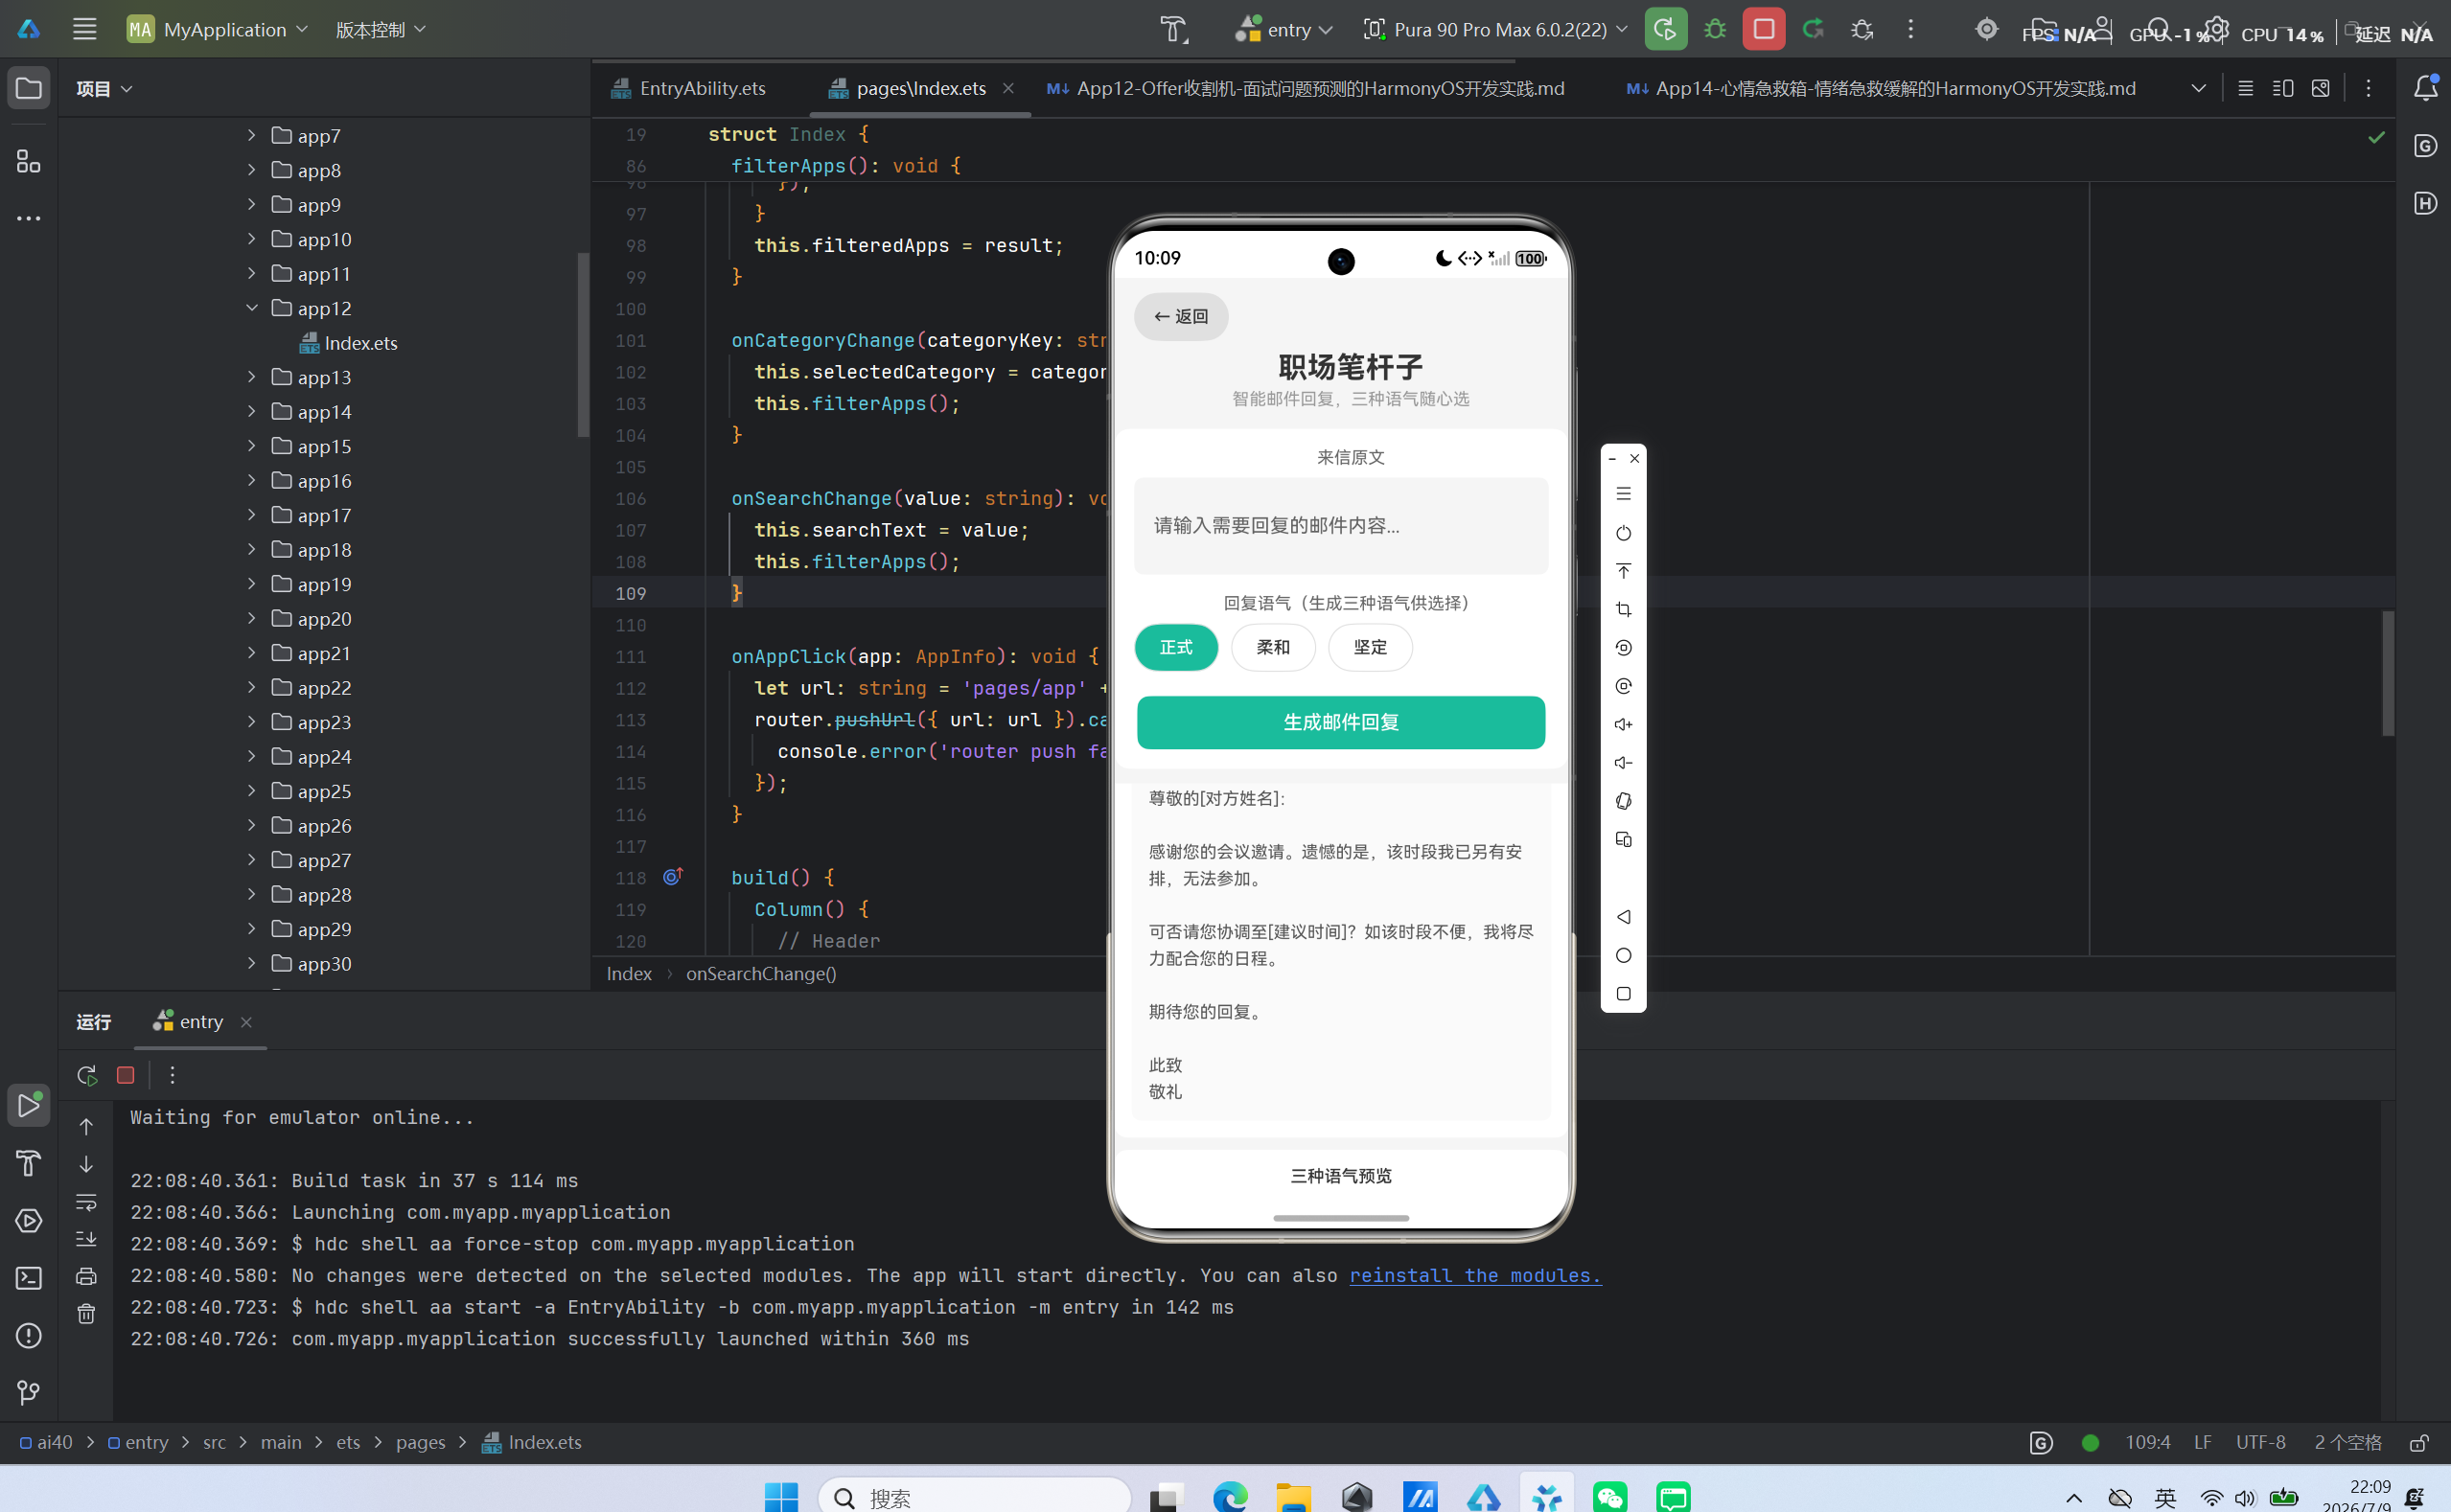
Task: Click the Run entry button in toolbar
Action: (x=1666, y=29)
